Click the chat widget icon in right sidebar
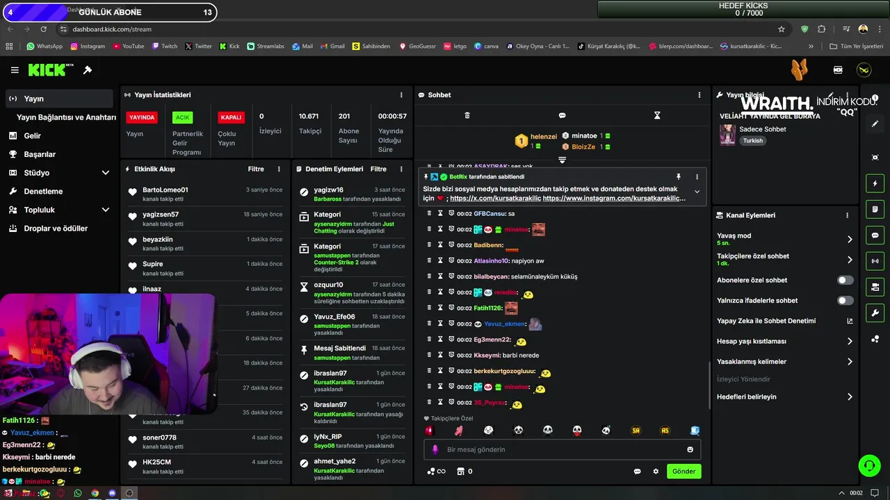 (875, 235)
